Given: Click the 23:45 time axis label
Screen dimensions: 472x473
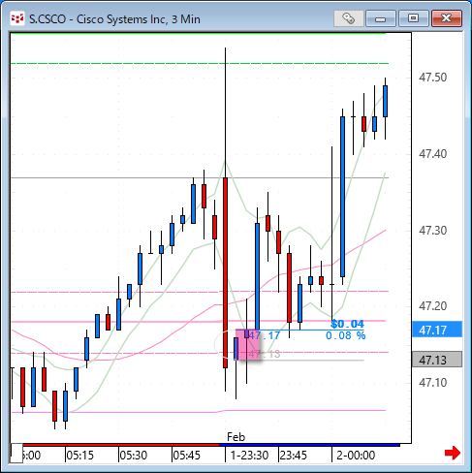Looking at the screenshot, I should pyautogui.click(x=294, y=456).
